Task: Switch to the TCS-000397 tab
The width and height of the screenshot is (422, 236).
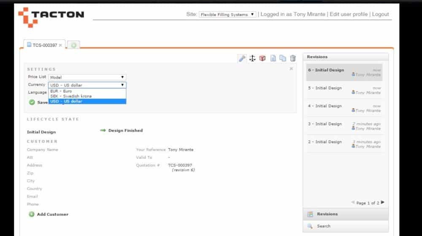Action: click(x=42, y=45)
